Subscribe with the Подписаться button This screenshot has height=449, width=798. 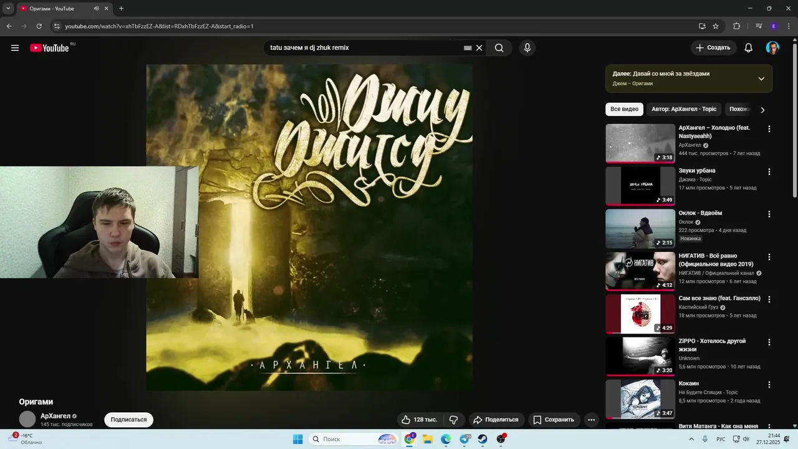pyautogui.click(x=128, y=420)
